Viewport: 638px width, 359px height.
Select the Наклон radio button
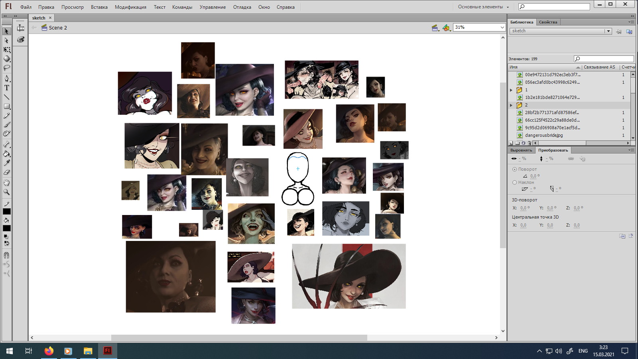(x=514, y=182)
